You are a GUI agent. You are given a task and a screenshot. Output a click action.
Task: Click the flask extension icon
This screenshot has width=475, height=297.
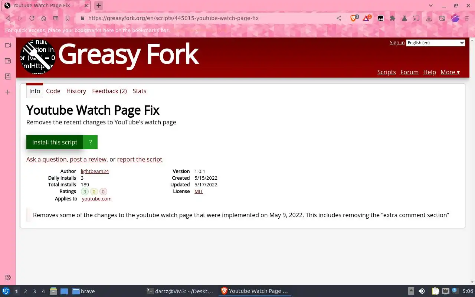click(404, 18)
